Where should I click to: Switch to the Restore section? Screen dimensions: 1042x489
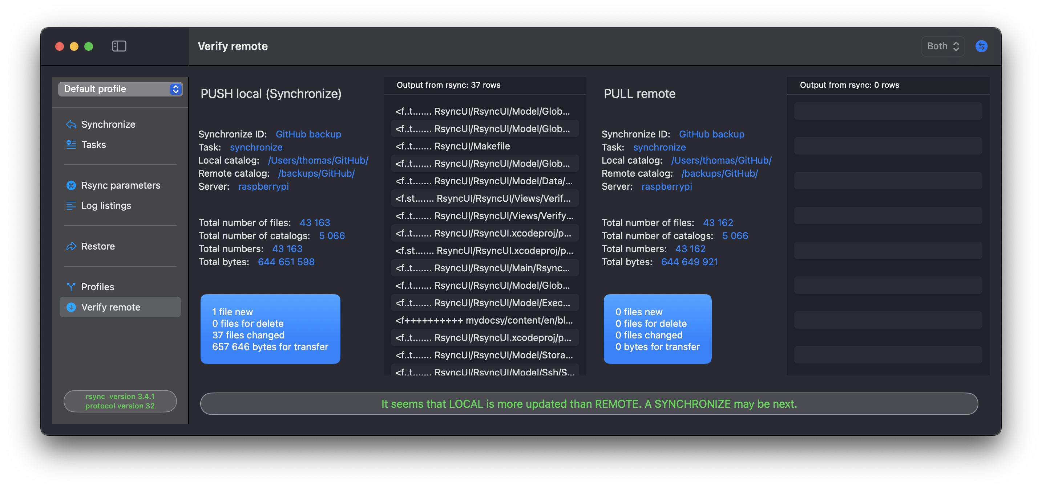tap(120, 246)
